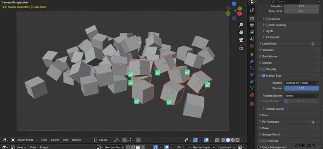Click the Time Limit 0 s field
The height and width of the screenshot is (149, 323).
pos(302,11)
